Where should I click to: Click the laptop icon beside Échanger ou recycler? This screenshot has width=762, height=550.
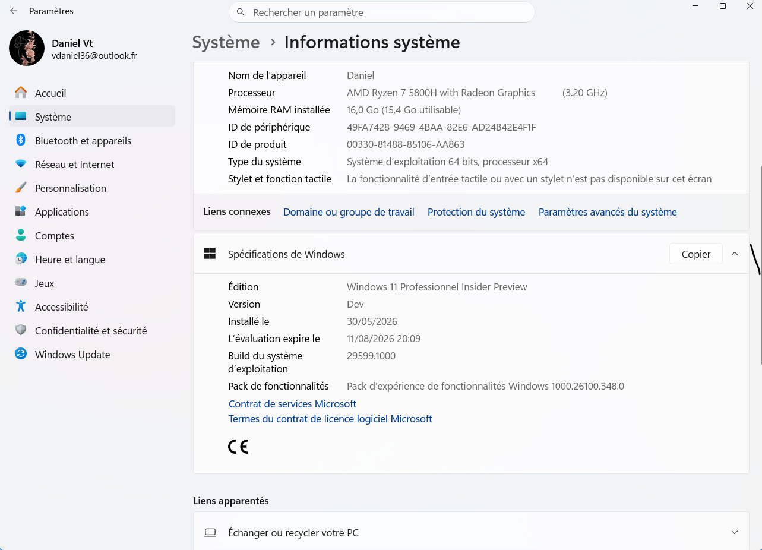[x=210, y=533]
